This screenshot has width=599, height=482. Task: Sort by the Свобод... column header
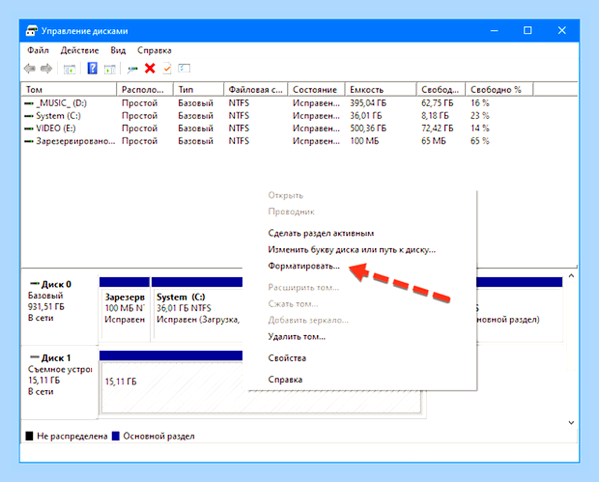point(441,90)
